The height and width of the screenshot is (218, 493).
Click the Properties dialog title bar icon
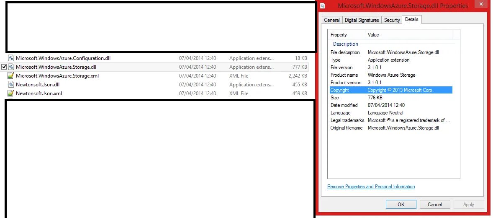[x=323, y=6]
